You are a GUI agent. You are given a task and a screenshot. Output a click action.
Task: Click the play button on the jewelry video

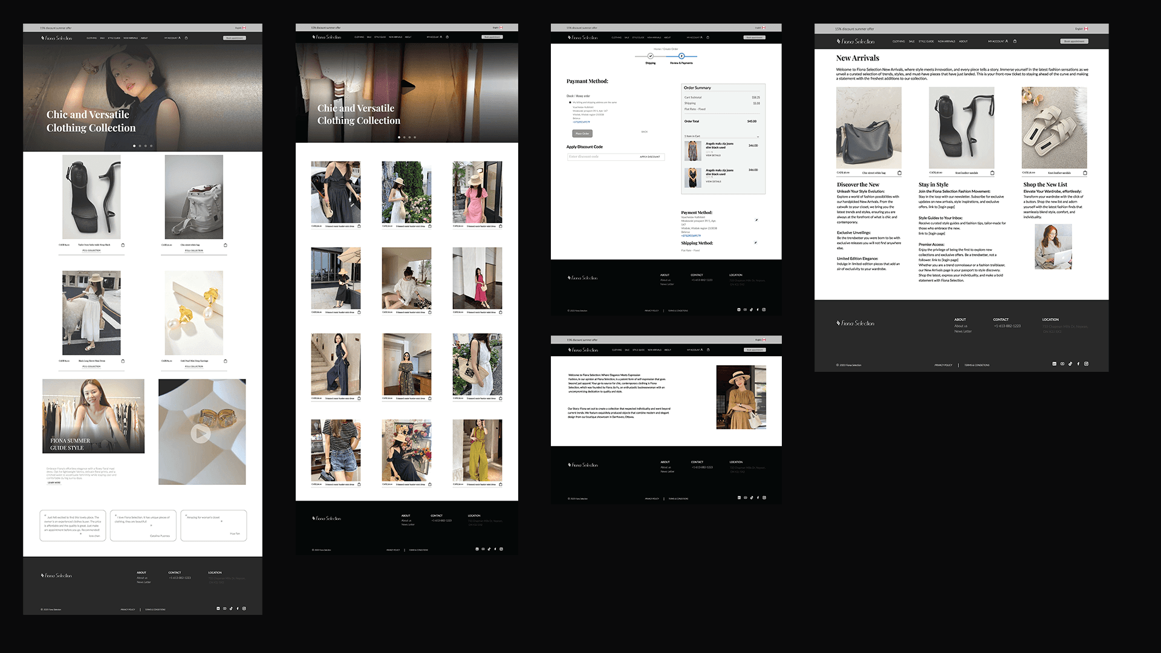click(x=201, y=433)
